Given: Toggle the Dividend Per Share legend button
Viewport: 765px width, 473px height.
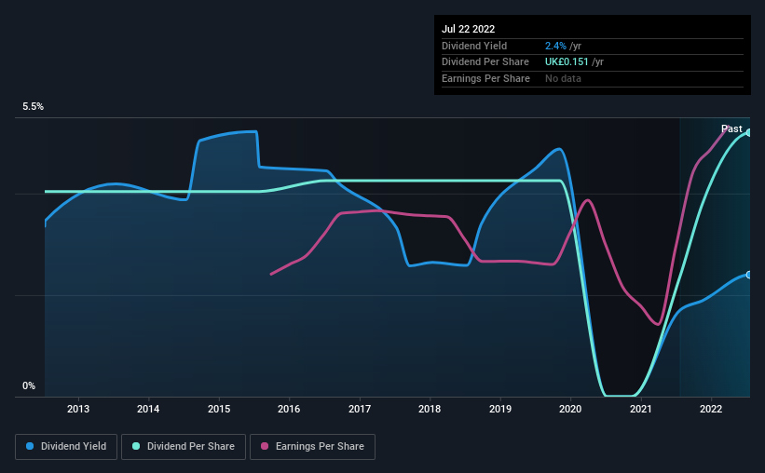Looking at the screenshot, I should pos(184,447).
